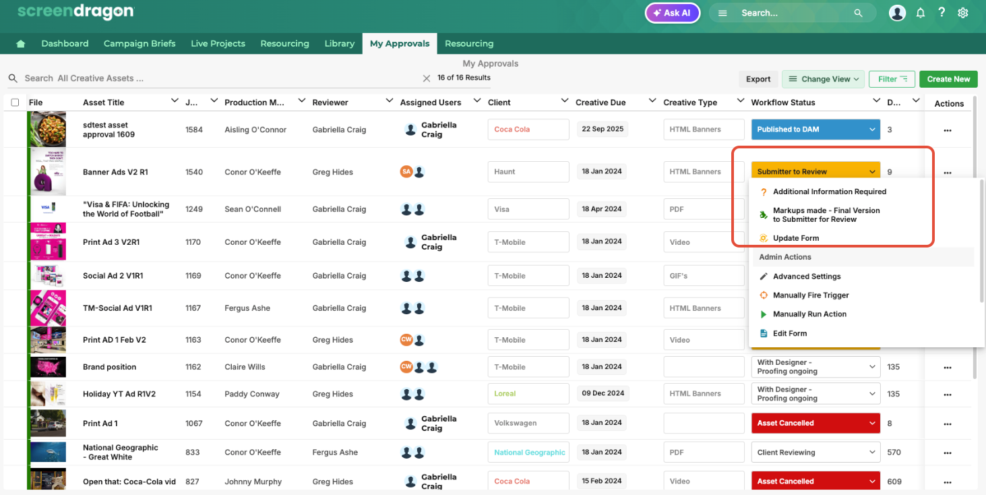The image size is (986, 495).
Task: Open the Home icon tab
Action: (x=21, y=44)
